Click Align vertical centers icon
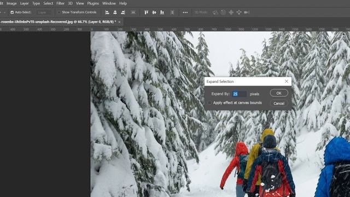The width and height of the screenshot is (350, 197). point(154,12)
